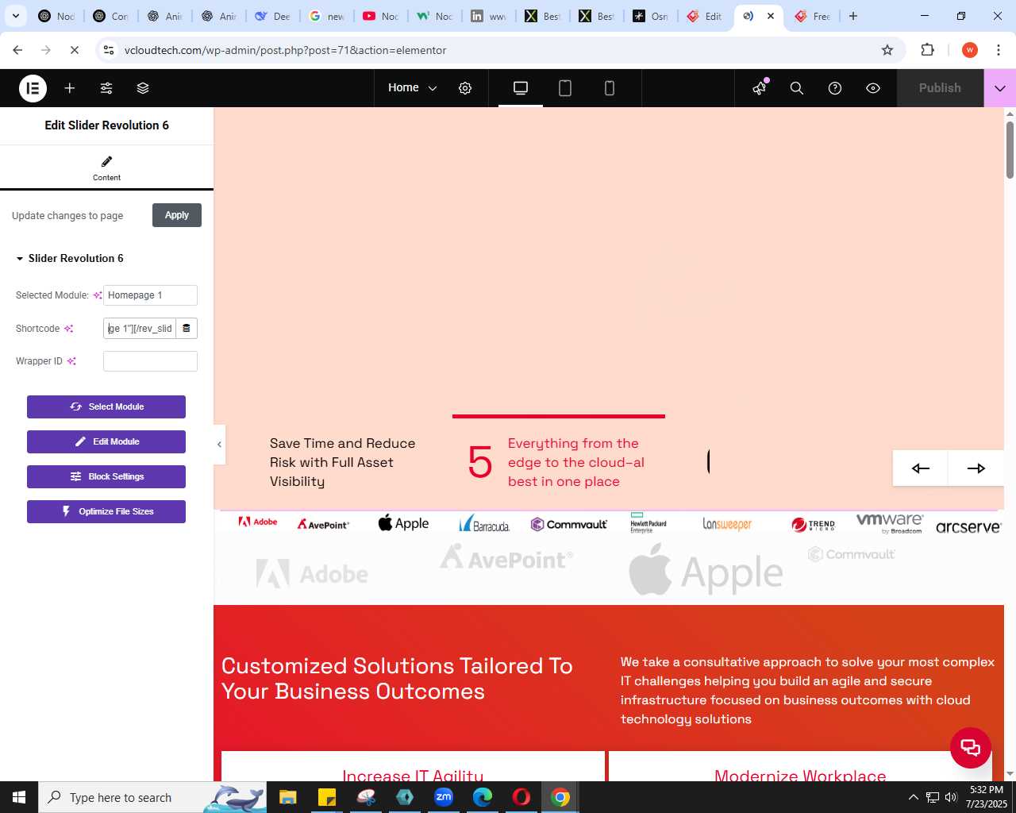Preview changes with the eye icon
This screenshot has height=813, width=1016.
[x=873, y=88]
